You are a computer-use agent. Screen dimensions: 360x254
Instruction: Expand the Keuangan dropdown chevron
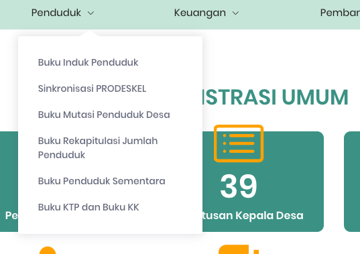click(235, 13)
